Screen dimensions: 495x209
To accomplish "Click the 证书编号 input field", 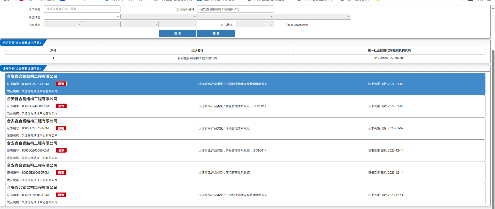I will (x=82, y=9).
